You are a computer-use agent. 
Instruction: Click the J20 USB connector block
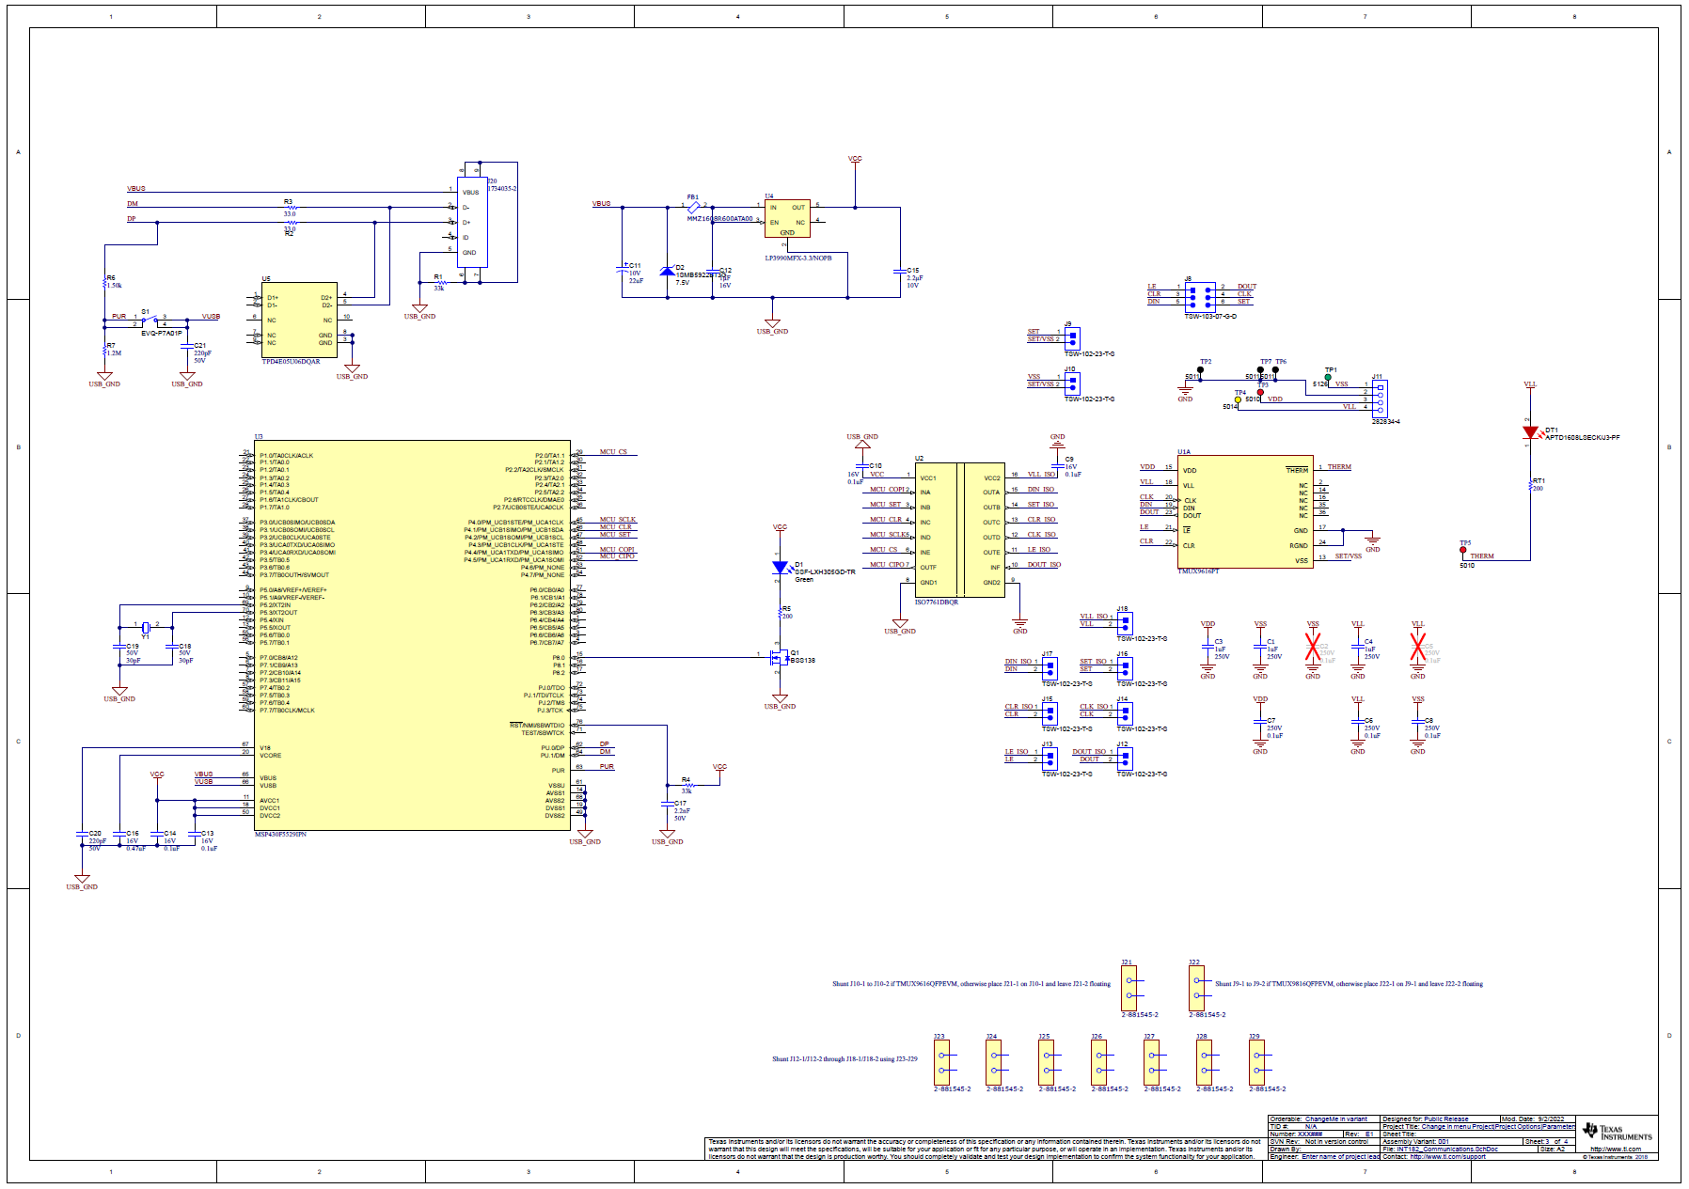point(472,223)
